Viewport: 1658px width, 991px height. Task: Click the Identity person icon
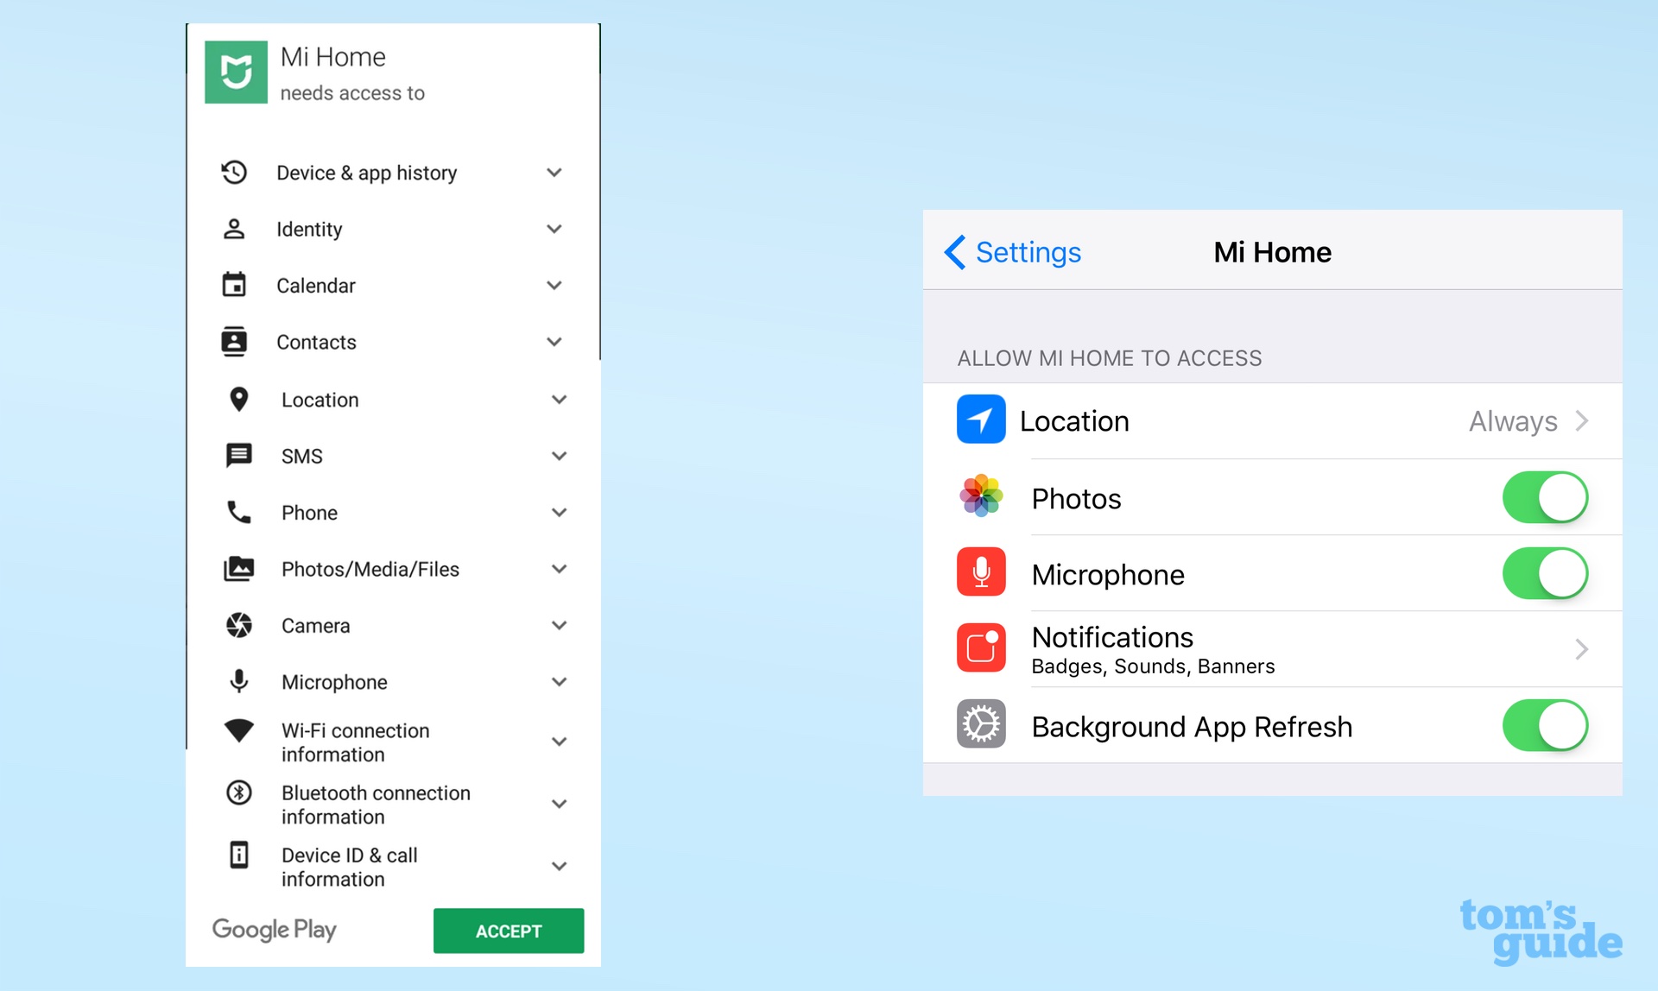coord(234,229)
